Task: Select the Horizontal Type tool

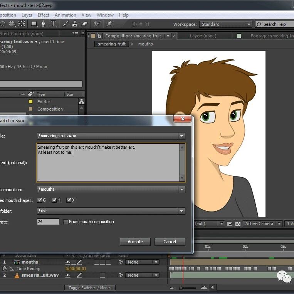Action: [x=53, y=24]
